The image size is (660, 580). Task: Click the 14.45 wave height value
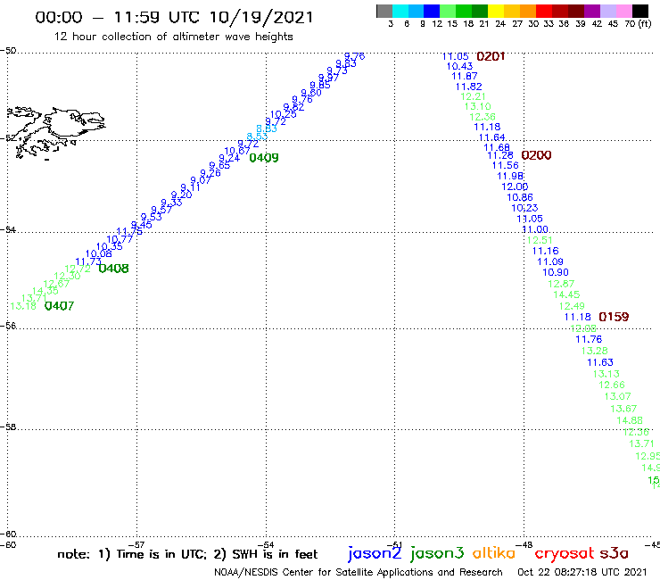[x=566, y=294]
